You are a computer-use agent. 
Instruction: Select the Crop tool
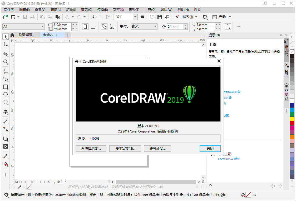[x=6, y=54]
